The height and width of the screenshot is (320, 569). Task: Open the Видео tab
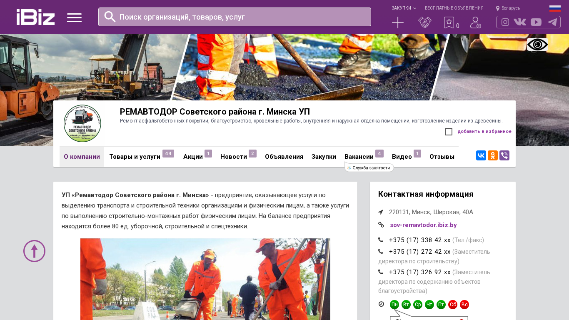[x=407, y=157]
